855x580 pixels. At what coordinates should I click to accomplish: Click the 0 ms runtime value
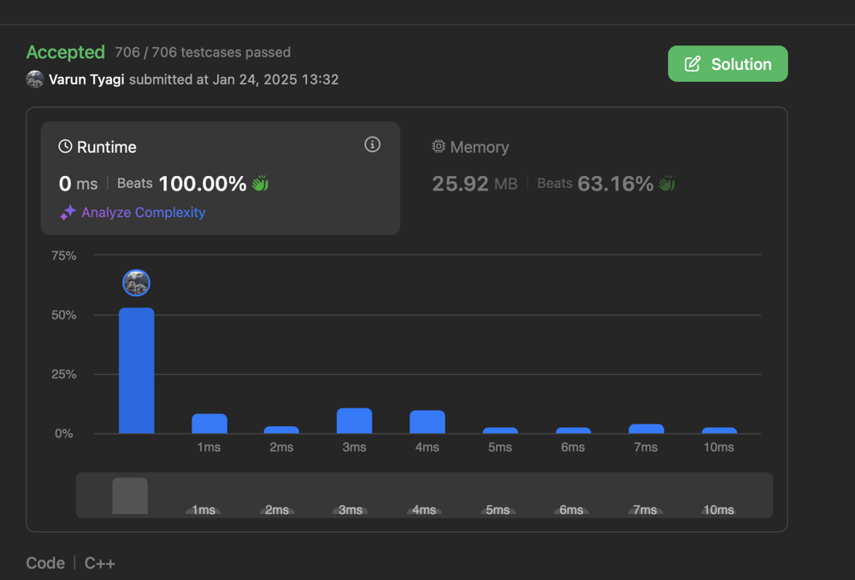coord(78,184)
